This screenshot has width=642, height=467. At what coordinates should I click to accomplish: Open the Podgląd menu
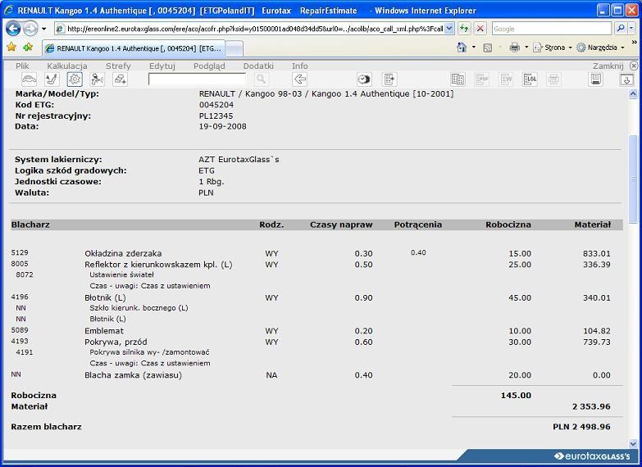click(209, 66)
